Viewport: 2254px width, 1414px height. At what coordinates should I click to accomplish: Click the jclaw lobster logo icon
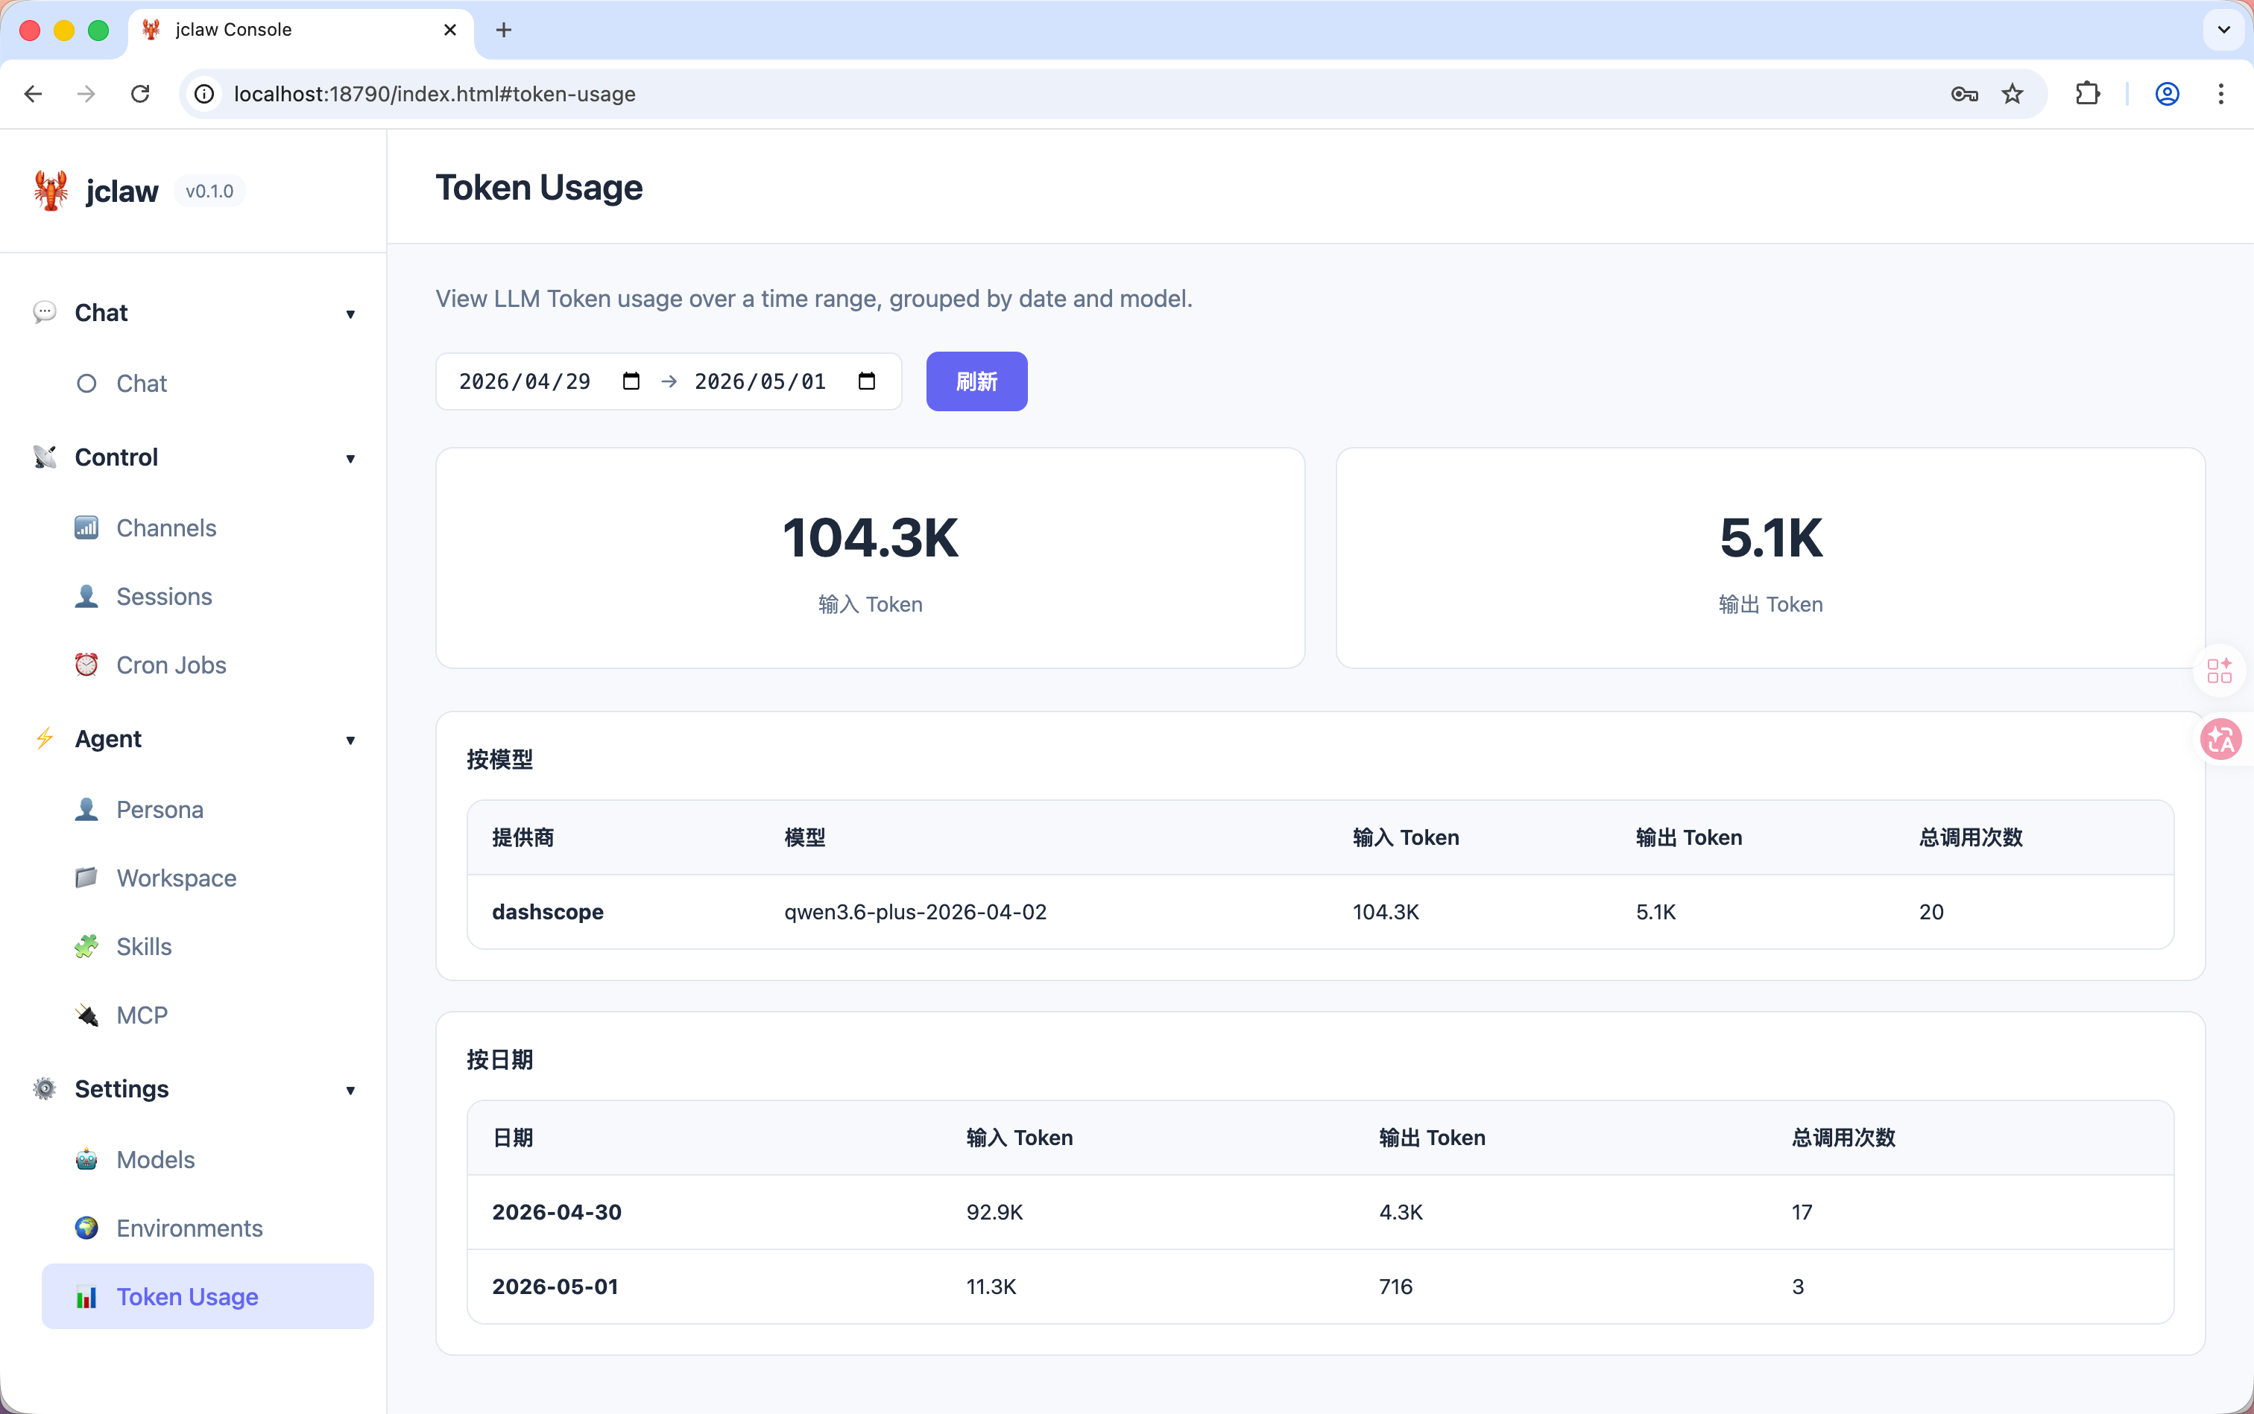click(x=51, y=191)
